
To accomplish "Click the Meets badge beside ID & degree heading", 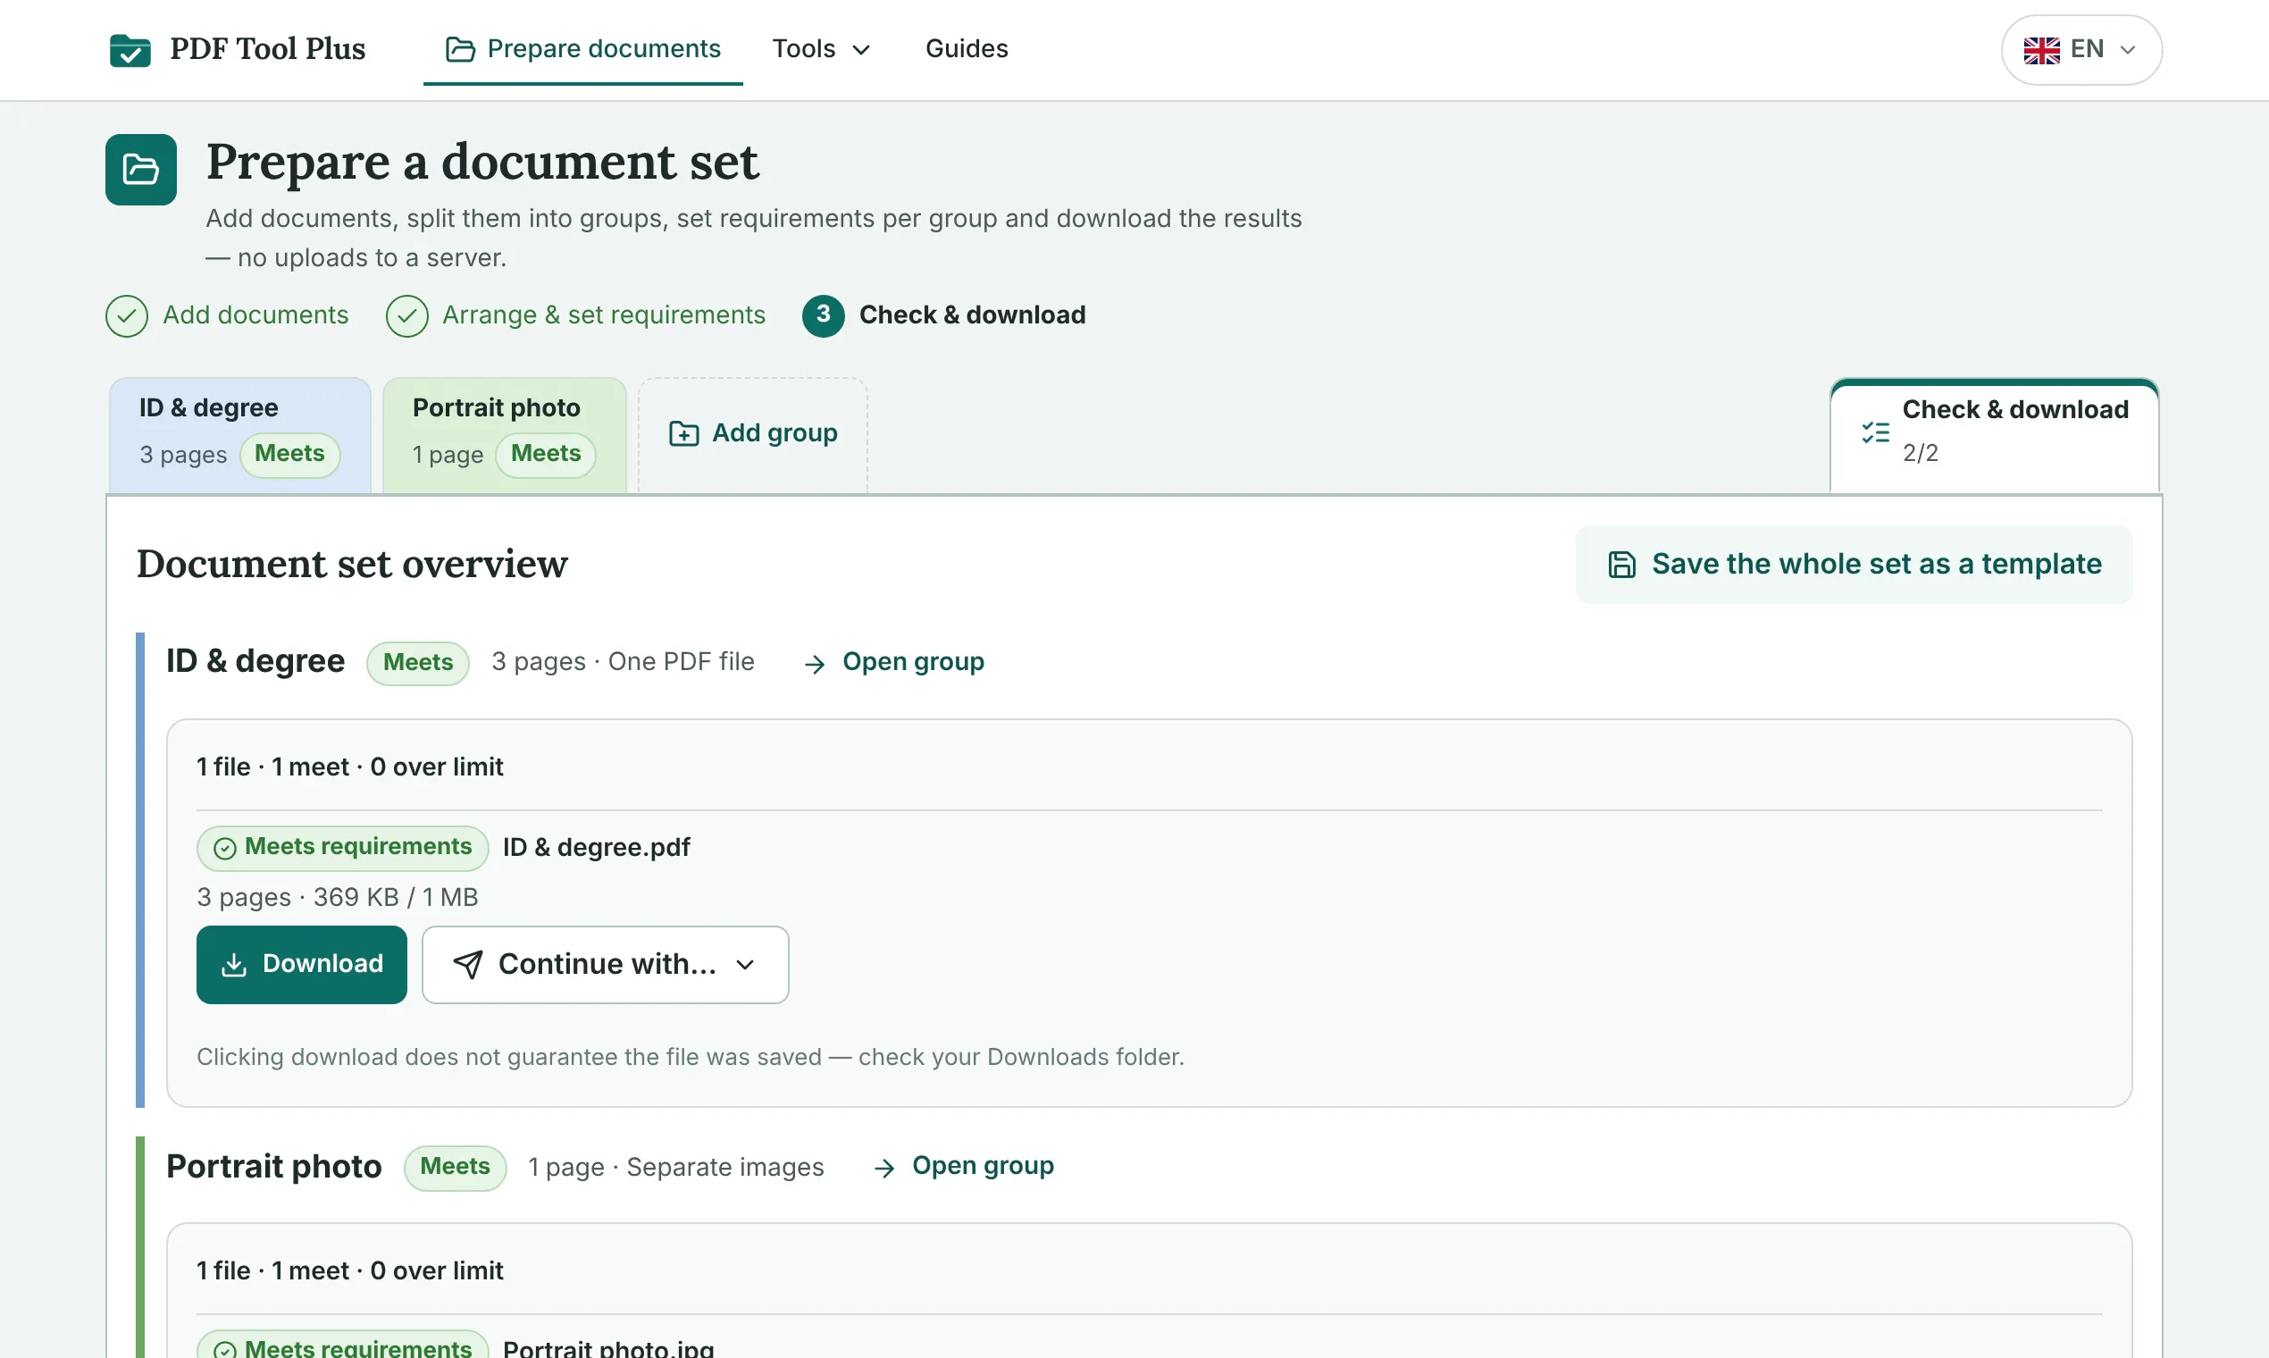I will (418, 663).
